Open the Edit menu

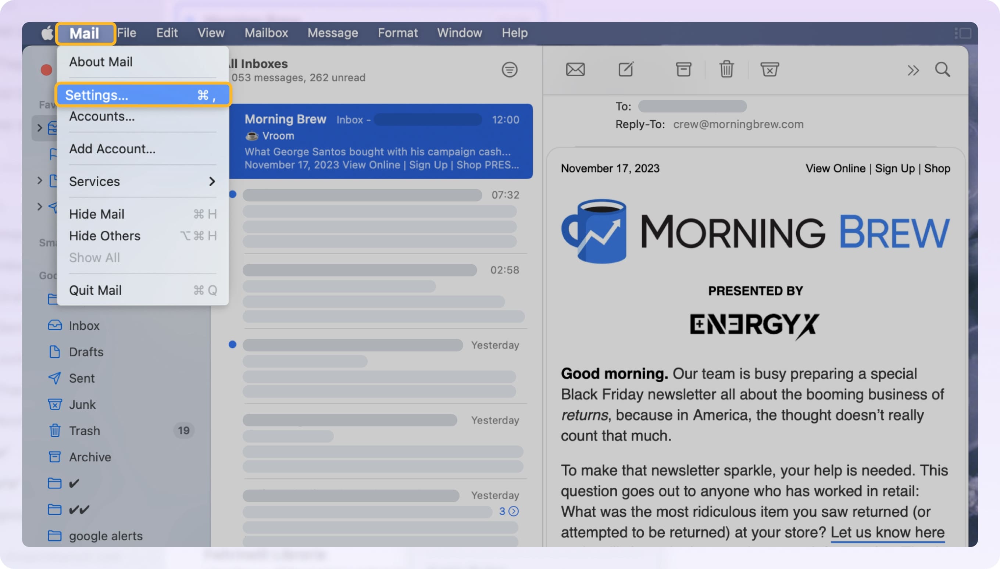click(x=167, y=33)
